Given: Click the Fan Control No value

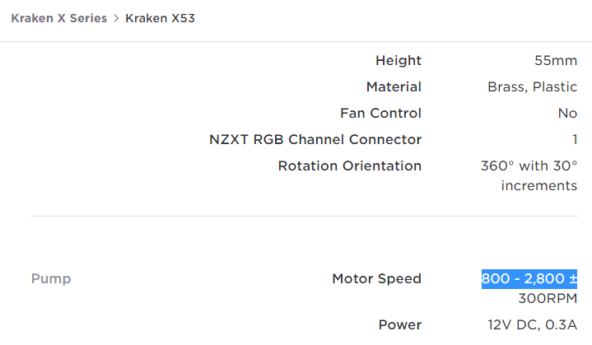Looking at the screenshot, I should point(567,114).
